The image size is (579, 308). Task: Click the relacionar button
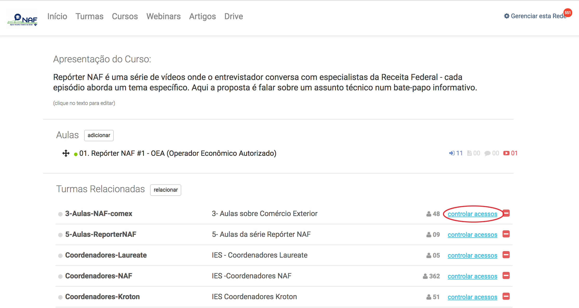[x=165, y=190]
